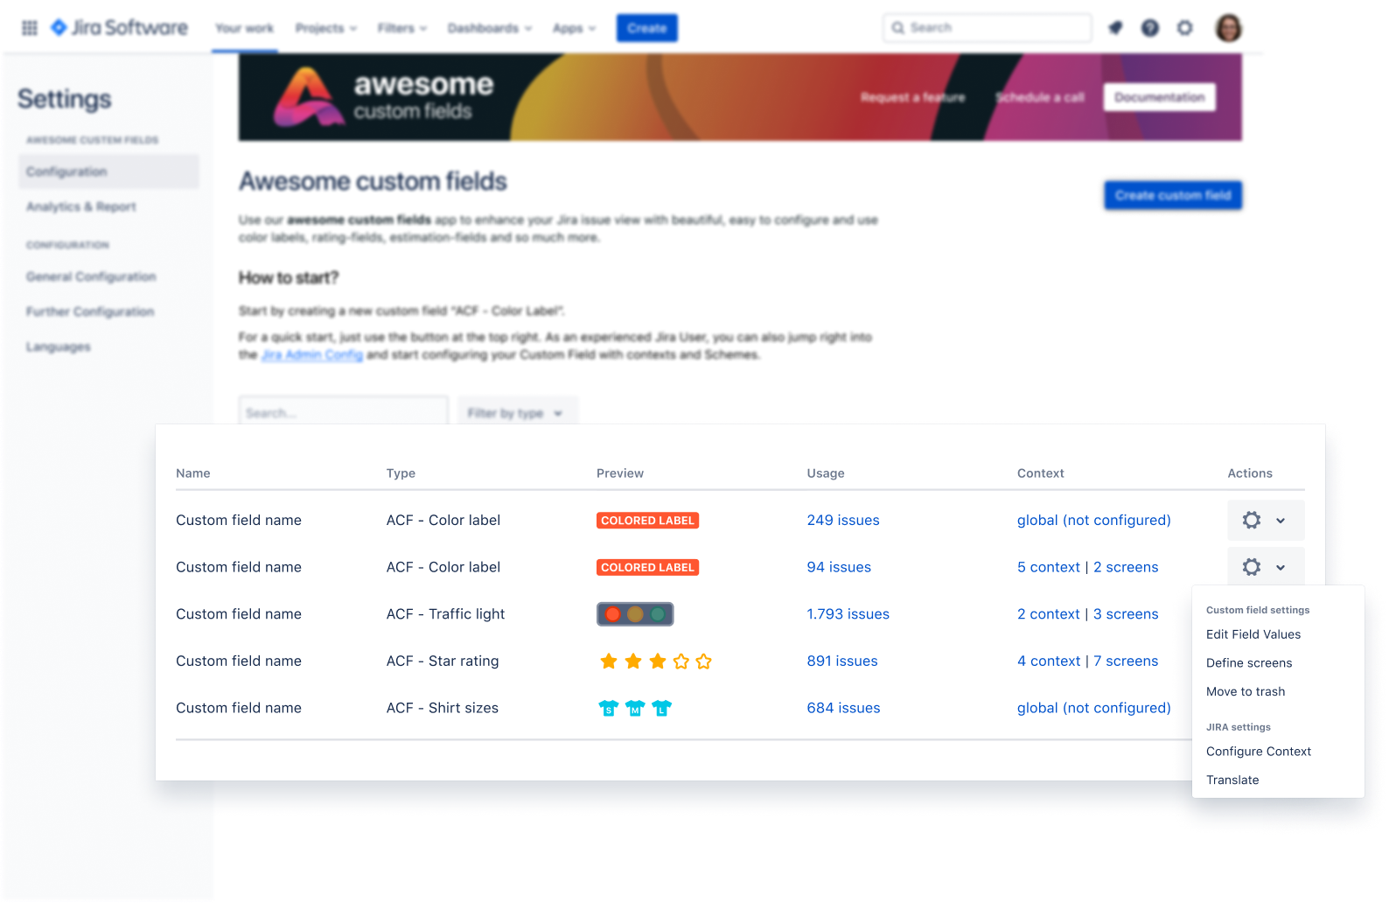Open the notifications icon in top bar
The image size is (1389, 903).
coord(1115,28)
